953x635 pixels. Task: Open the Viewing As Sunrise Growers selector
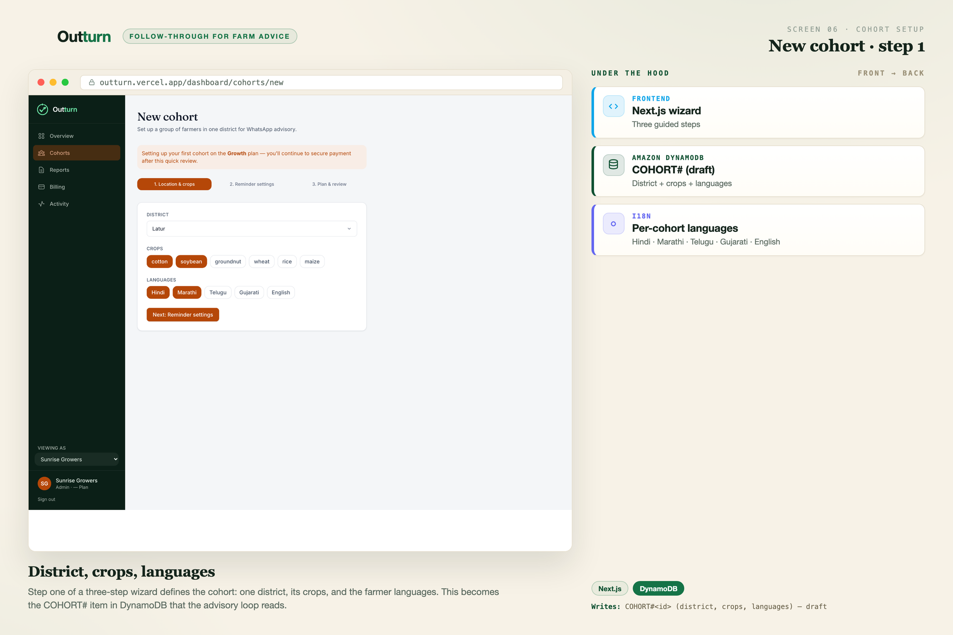click(x=77, y=459)
